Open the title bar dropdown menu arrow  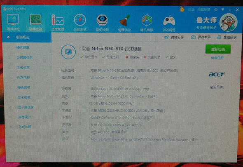tap(223, 9)
